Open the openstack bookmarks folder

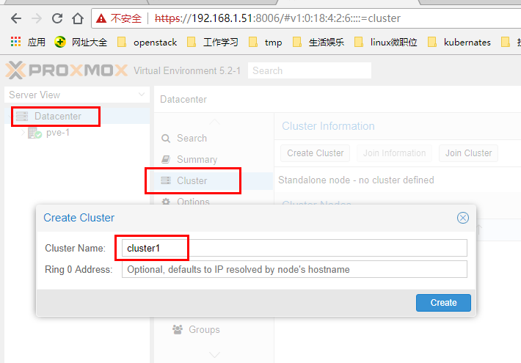pyautogui.click(x=147, y=43)
